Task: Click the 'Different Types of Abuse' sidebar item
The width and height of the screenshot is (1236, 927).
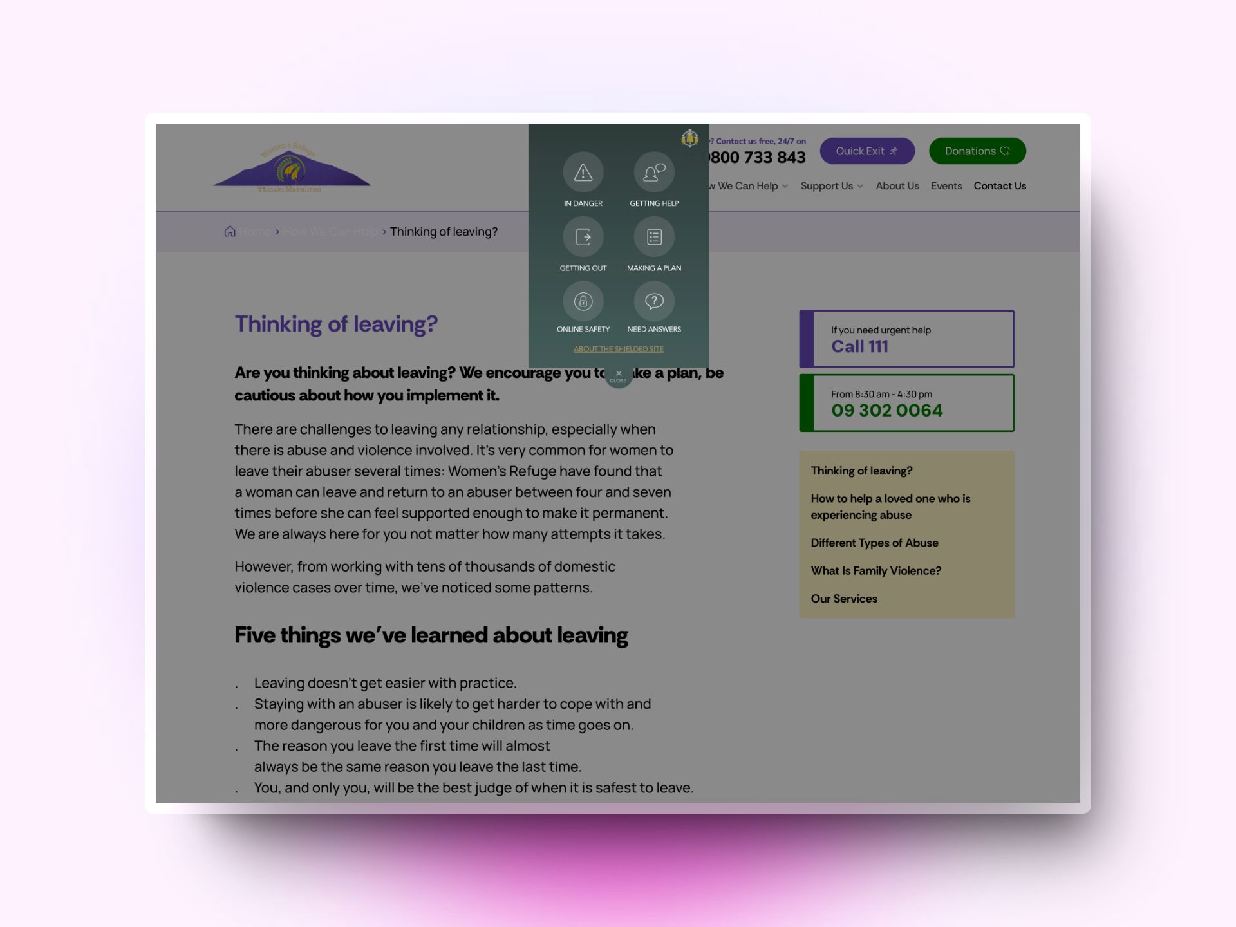Action: pyautogui.click(x=873, y=543)
